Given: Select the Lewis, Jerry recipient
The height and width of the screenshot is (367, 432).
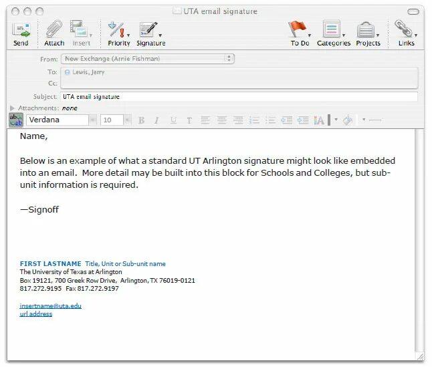Looking at the screenshot, I should click(x=85, y=72).
